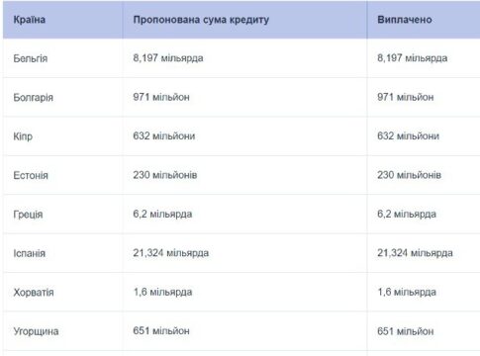Click the Виплачено column header
The width and height of the screenshot is (480, 356).
(x=405, y=20)
